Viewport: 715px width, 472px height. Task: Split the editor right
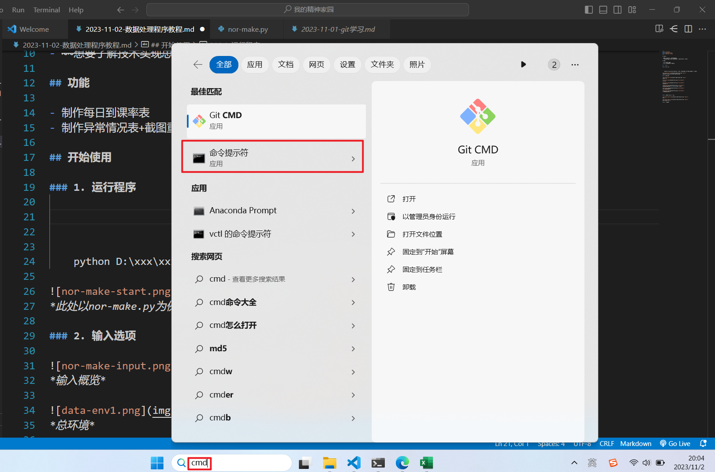pos(688,29)
